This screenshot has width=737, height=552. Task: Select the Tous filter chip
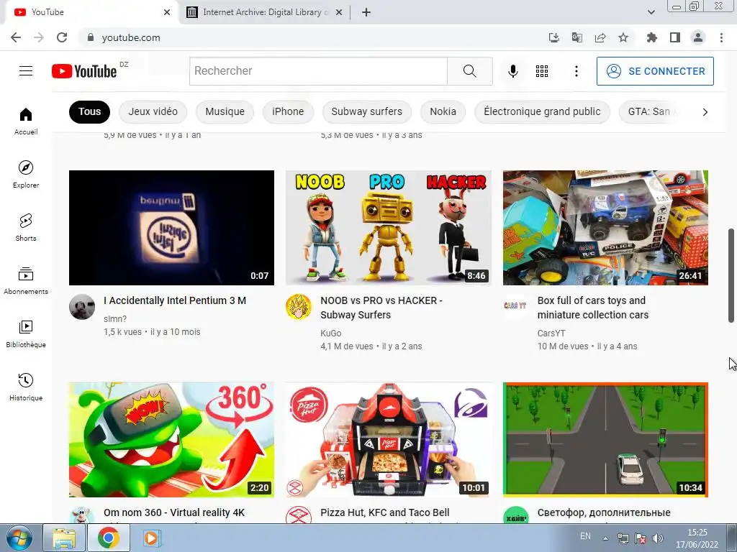(x=89, y=111)
